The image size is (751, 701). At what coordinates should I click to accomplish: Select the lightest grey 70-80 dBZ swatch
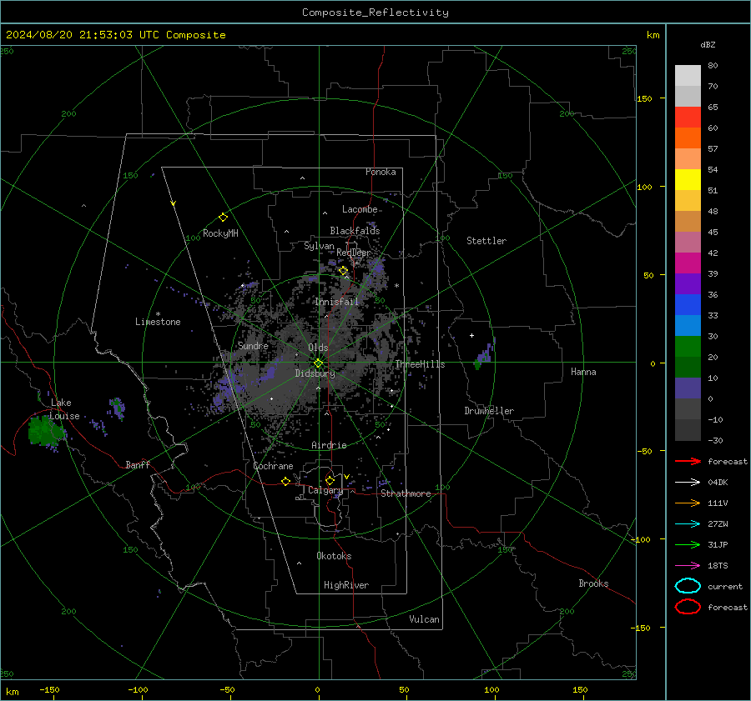coord(688,76)
